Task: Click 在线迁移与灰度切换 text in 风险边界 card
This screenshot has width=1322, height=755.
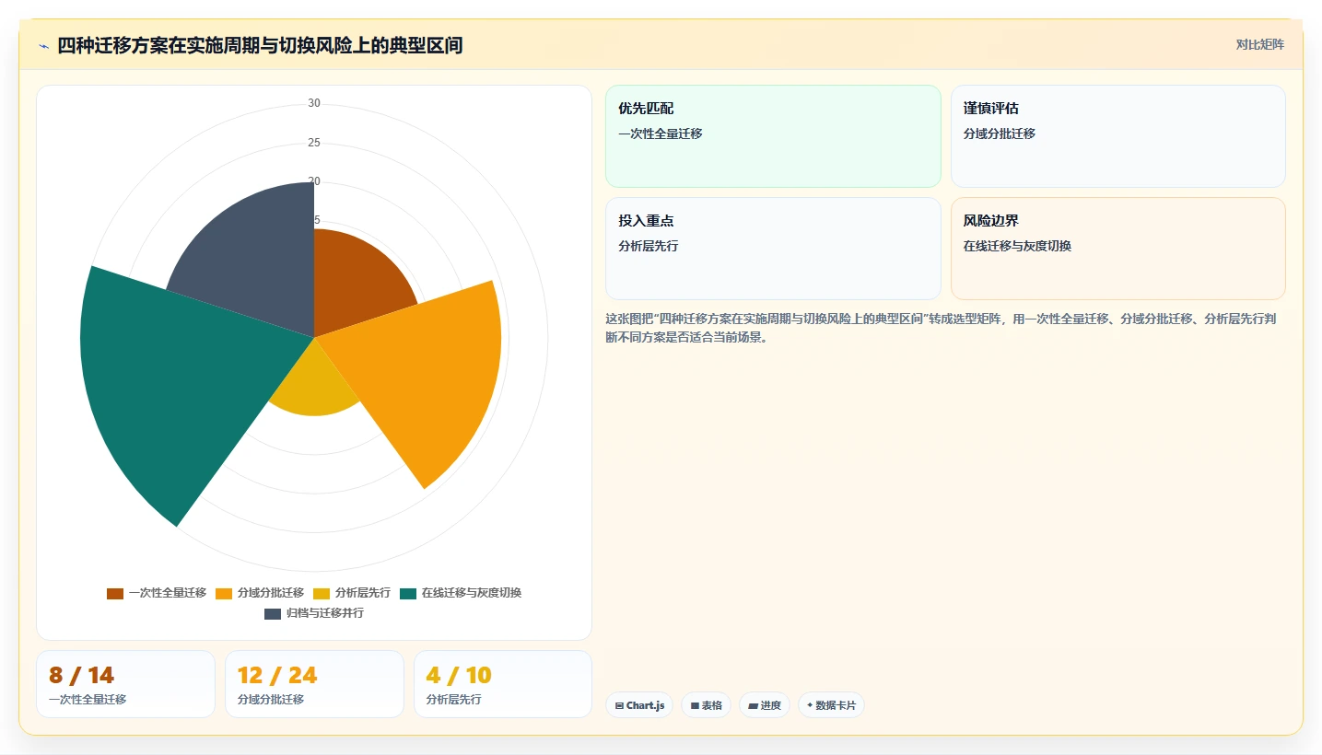Action: pyautogui.click(x=1017, y=246)
